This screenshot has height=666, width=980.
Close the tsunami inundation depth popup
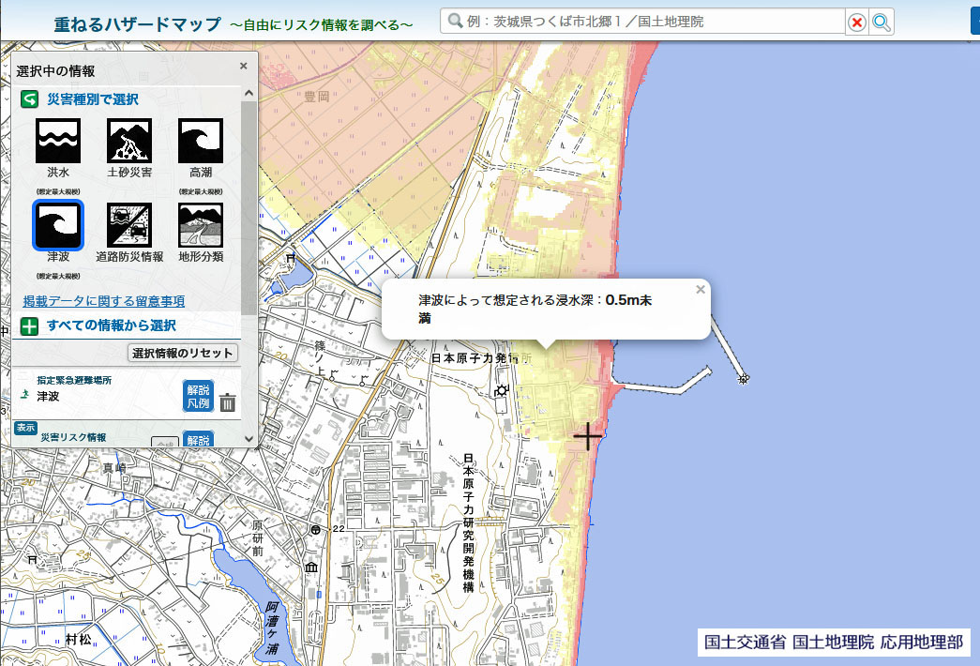point(700,290)
